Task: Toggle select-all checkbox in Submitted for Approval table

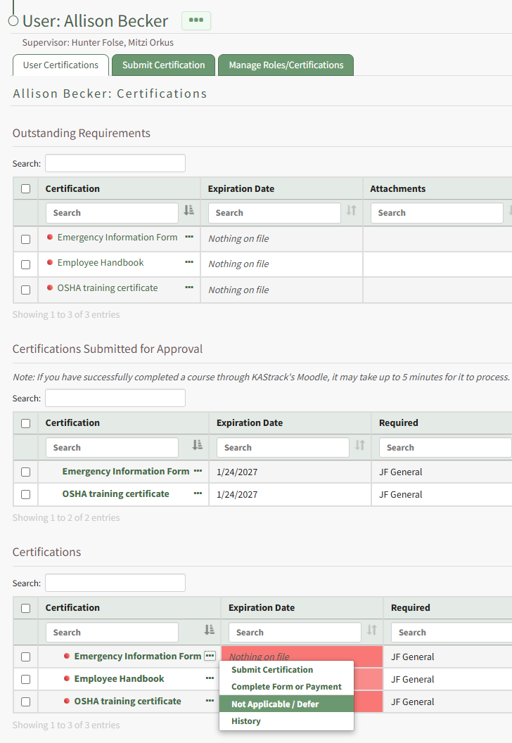Action: click(x=26, y=423)
